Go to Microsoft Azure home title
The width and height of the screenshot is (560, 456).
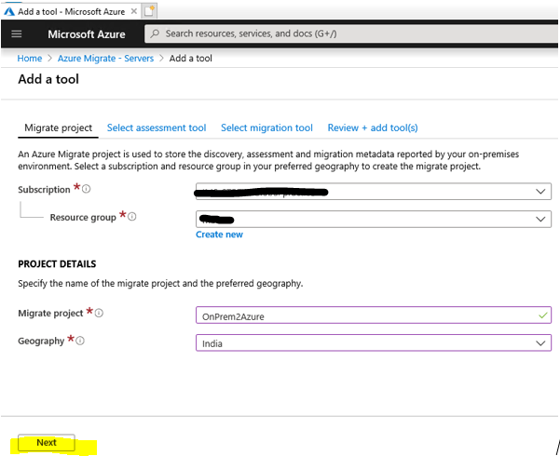click(x=87, y=34)
